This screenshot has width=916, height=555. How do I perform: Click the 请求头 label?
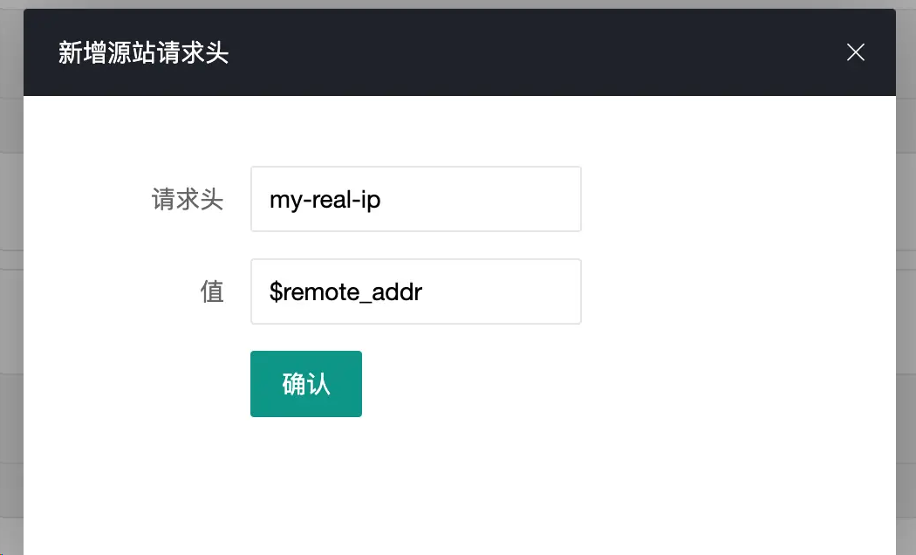pos(188,200)
